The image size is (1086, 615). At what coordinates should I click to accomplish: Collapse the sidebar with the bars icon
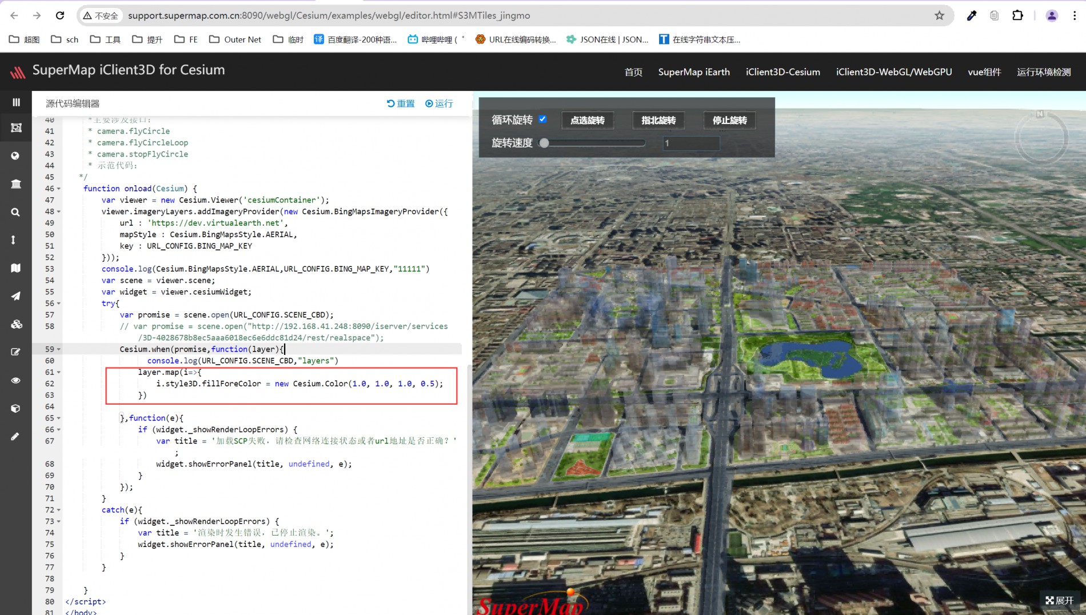[x=16, y=102]
